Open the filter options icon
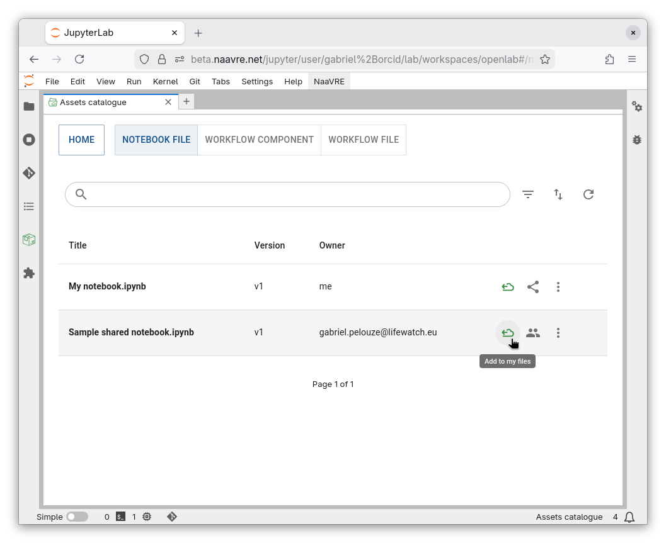The image size is (666, 543). pyautogui.click(x=528, y=194)
